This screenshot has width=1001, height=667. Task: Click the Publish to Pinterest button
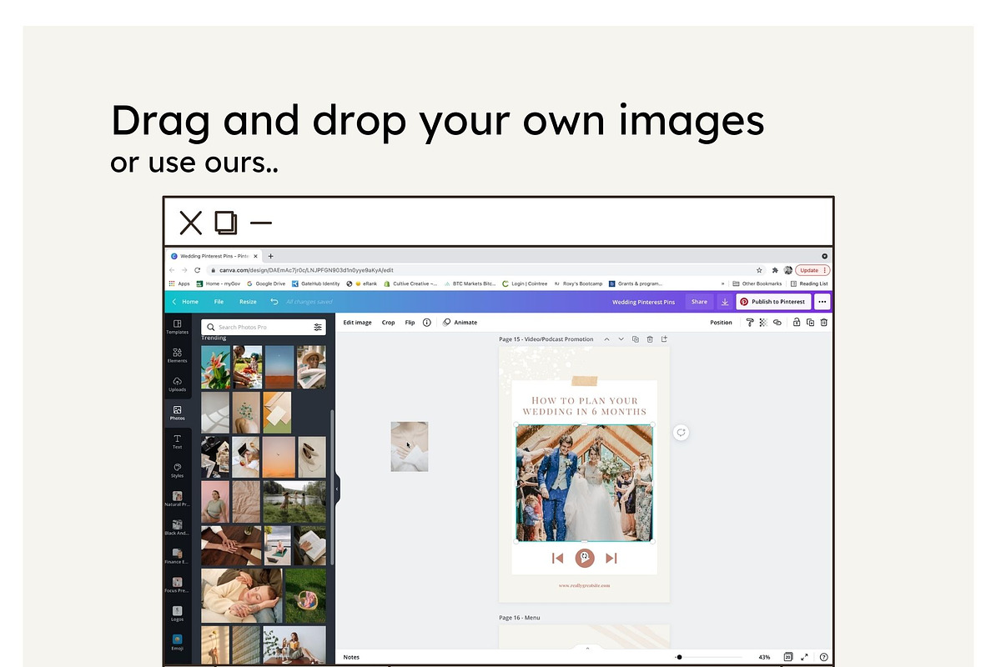coord(773,302)
